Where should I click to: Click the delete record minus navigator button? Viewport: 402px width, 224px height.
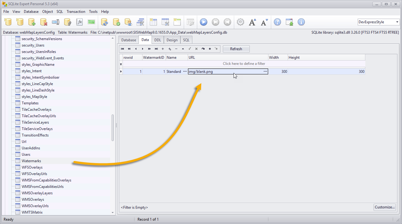(x=176, y=49)
